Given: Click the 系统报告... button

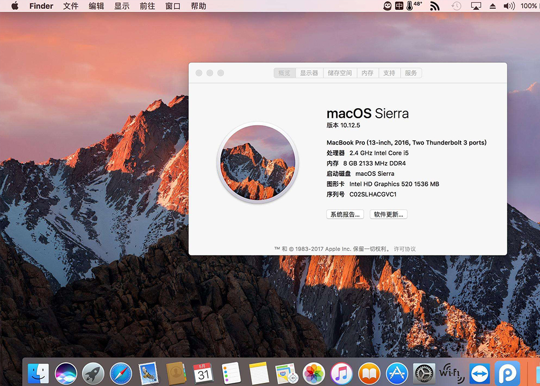Looking at the screenshot, I should pyautogui.click(x=345, y=214).
